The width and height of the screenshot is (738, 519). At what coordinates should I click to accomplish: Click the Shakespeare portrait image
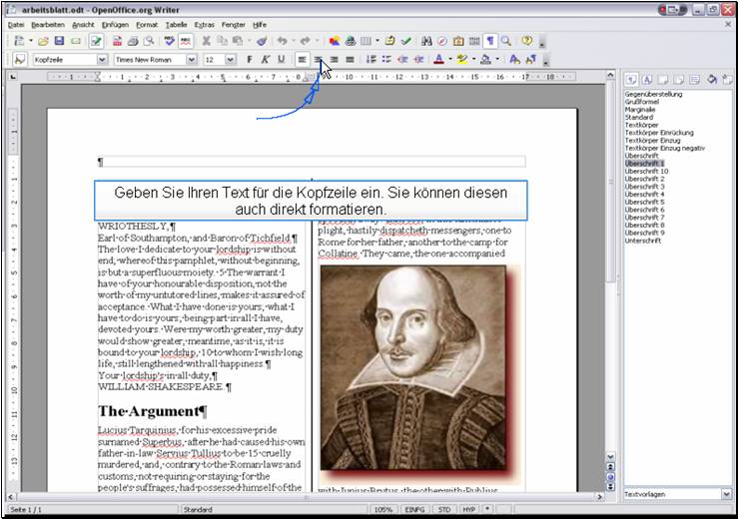412,366
